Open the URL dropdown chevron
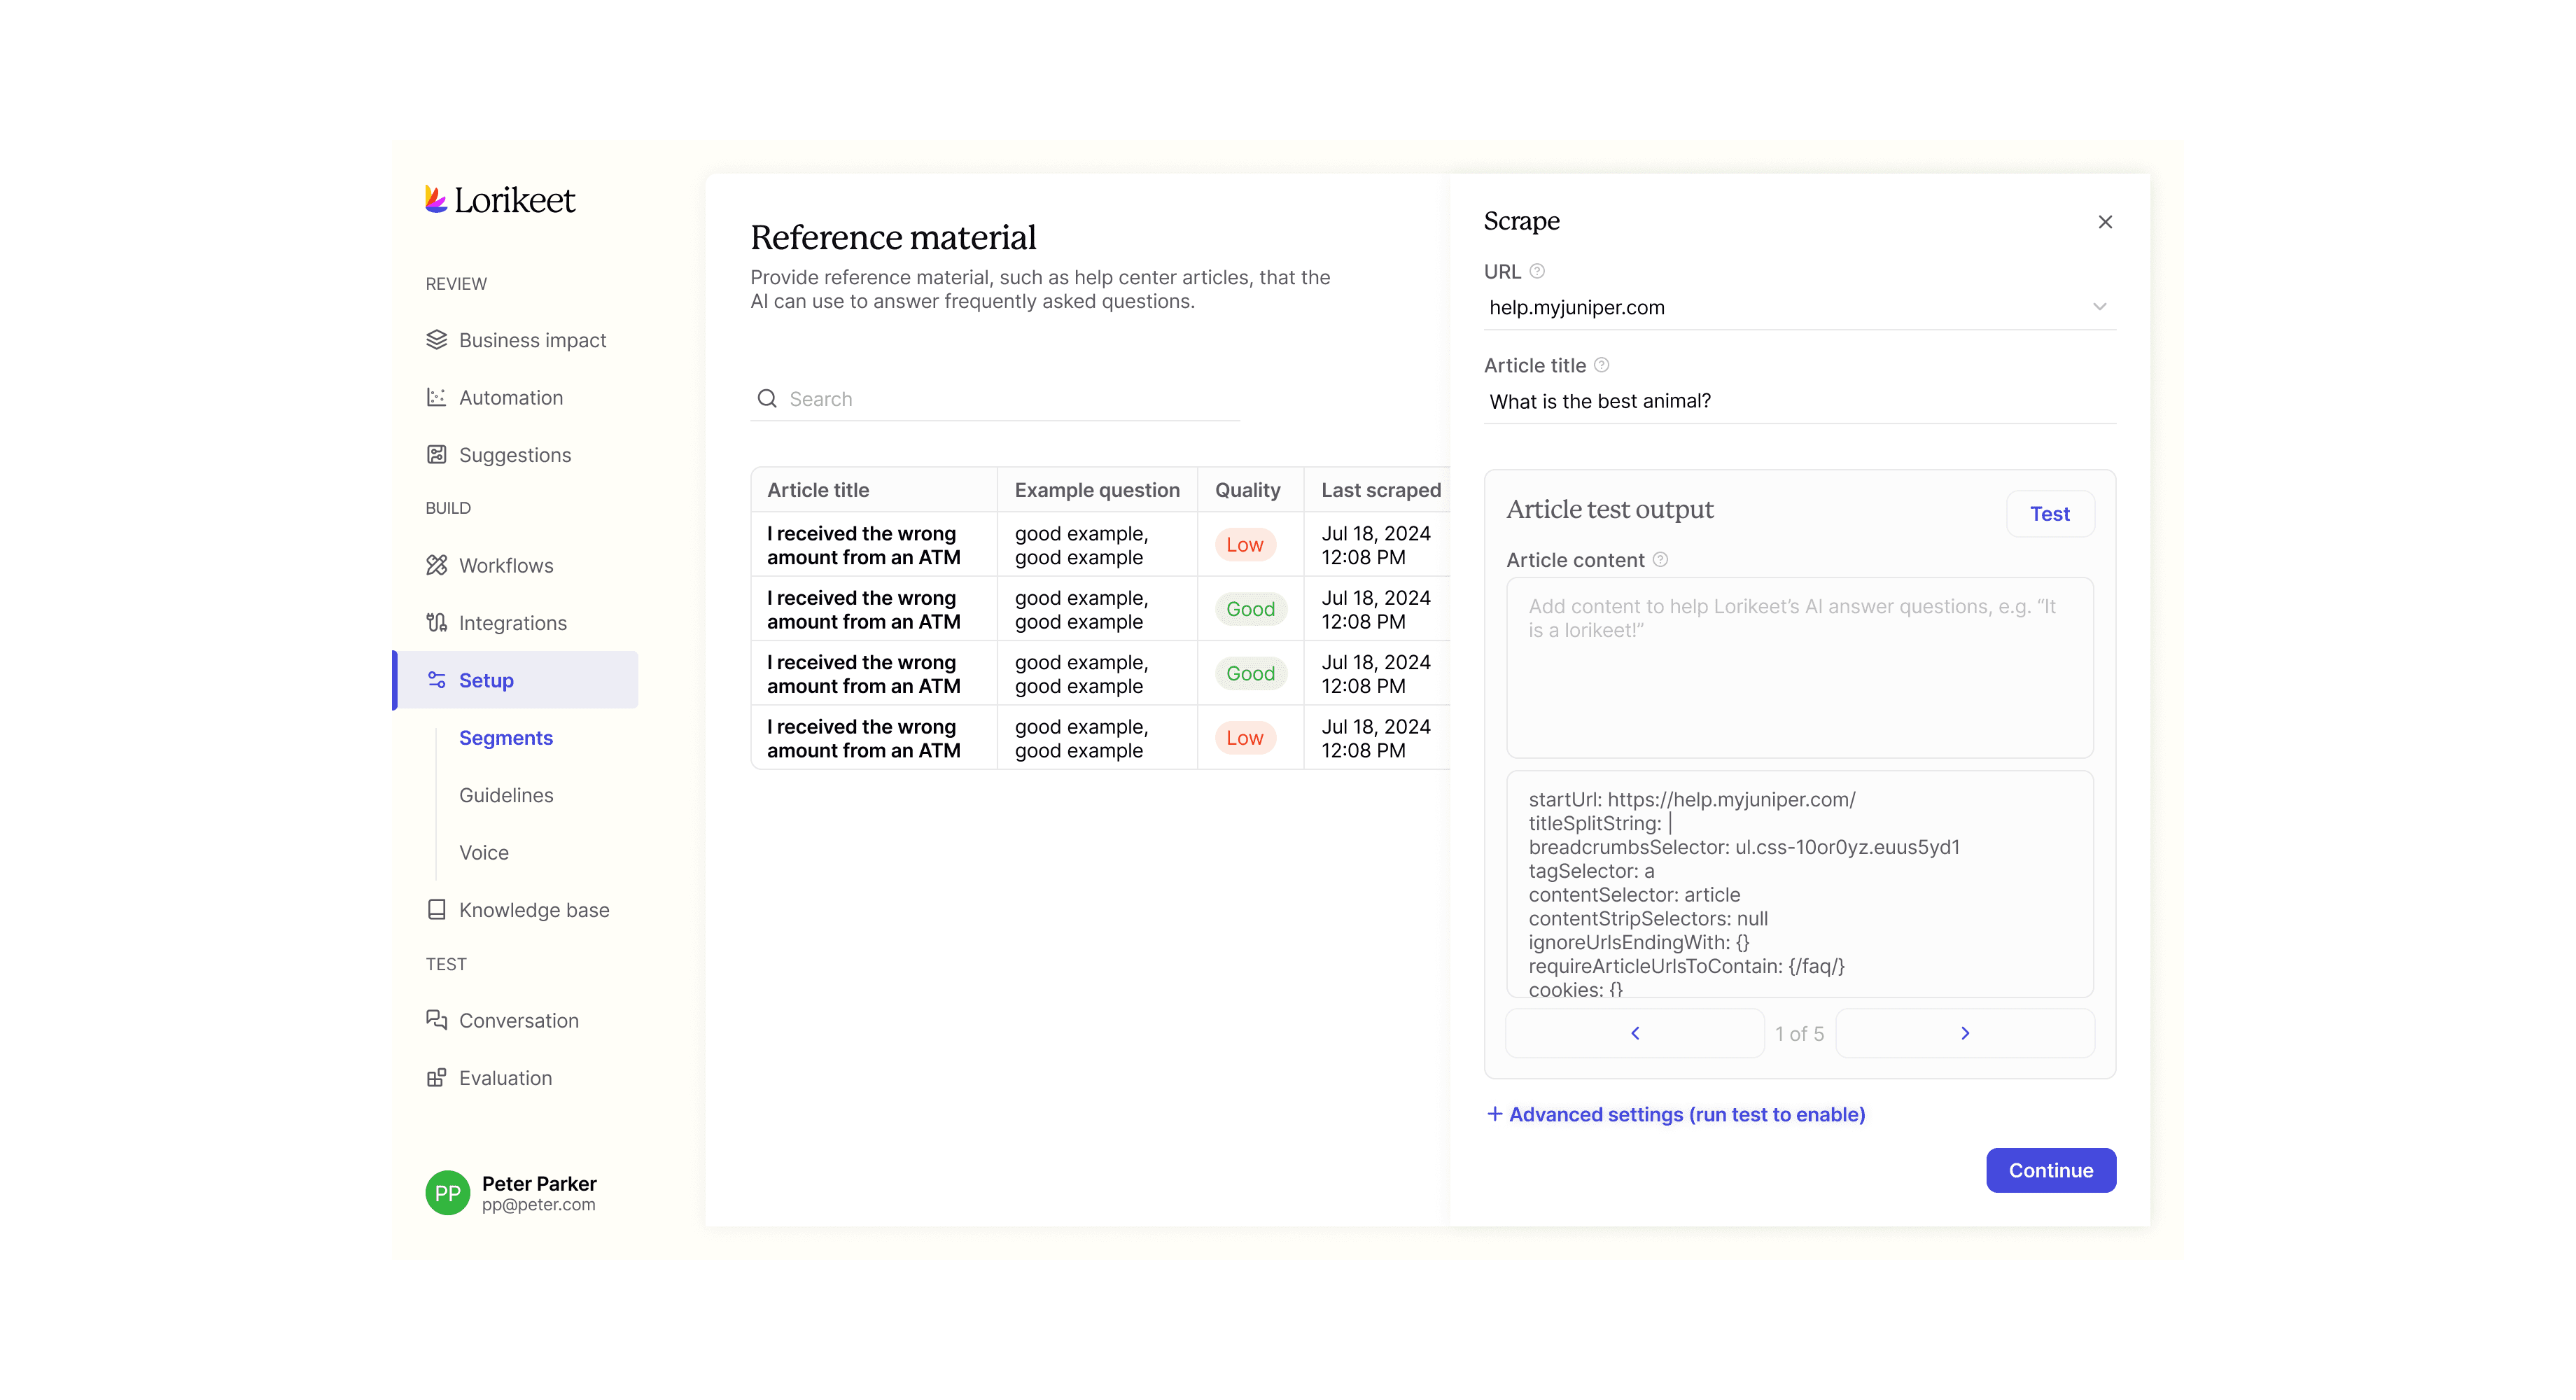The height and width of the screenshot is (1400, 2576). coord(2099,307)
